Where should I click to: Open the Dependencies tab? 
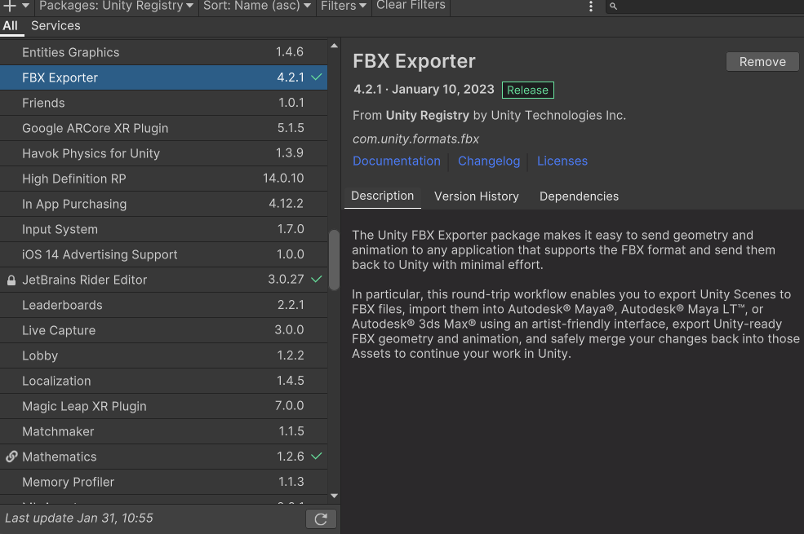[x=579, y=196]
